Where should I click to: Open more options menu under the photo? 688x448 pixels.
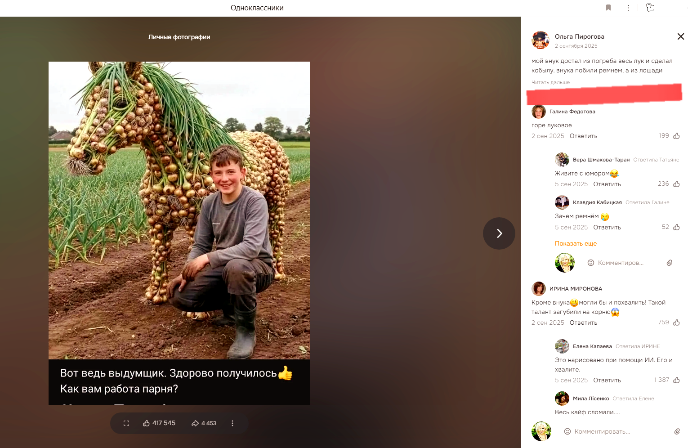pyautogui.click(x=232, y=423)
